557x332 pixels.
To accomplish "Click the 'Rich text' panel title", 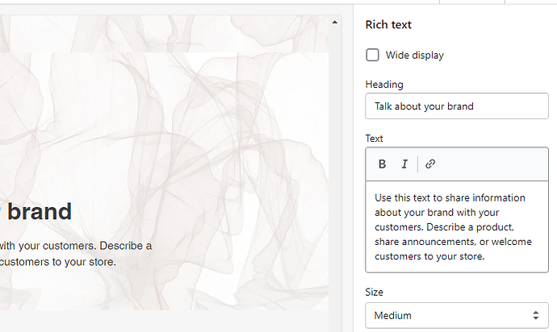I will [x=388, y=24].
